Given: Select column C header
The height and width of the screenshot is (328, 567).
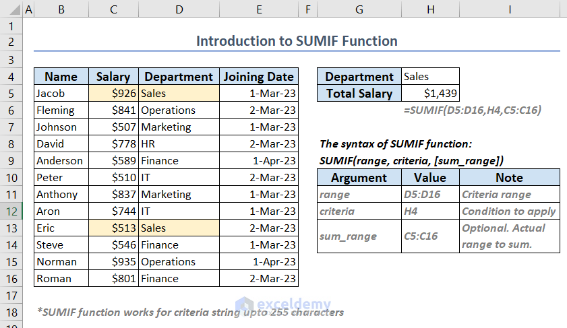Looking at the screenshot, I should [113, 9].
